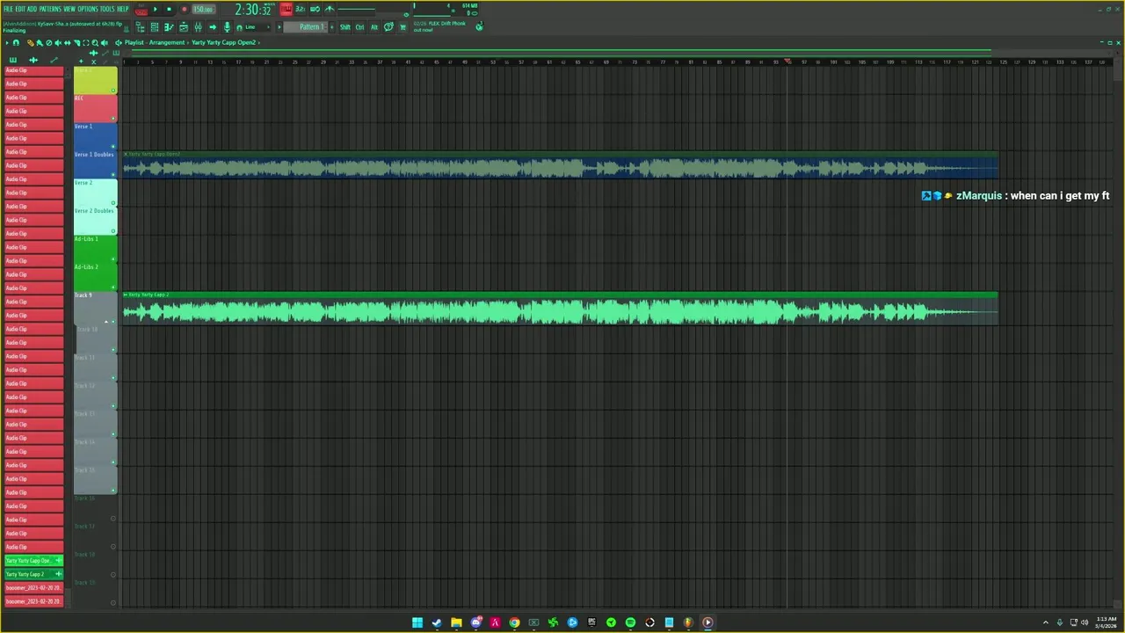Select the playlist draw pencil tool
Screen dimensions: 1125x633
(x=31, y=42)
